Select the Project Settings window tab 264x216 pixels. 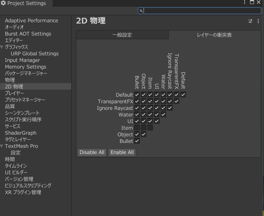pyautogui.click(x=26, y=3)
